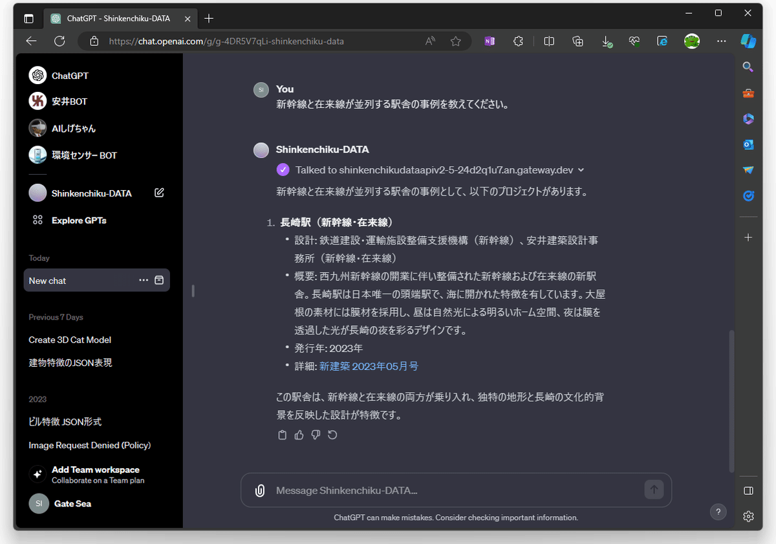Open Collections icon in toolbar
This screenshot has width=776, height=544.
578,41
